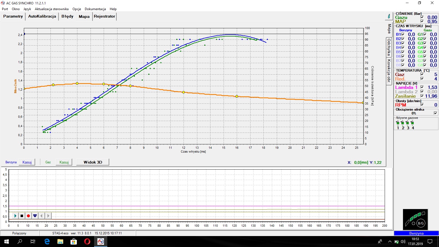The width and height of the screenshot is (439, 247).
Task: Click the grey right arrow on recorder
Action: (48, 216)
